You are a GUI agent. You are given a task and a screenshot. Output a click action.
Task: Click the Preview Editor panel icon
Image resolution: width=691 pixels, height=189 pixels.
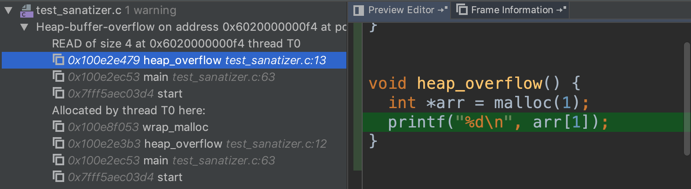coord(359,10)
